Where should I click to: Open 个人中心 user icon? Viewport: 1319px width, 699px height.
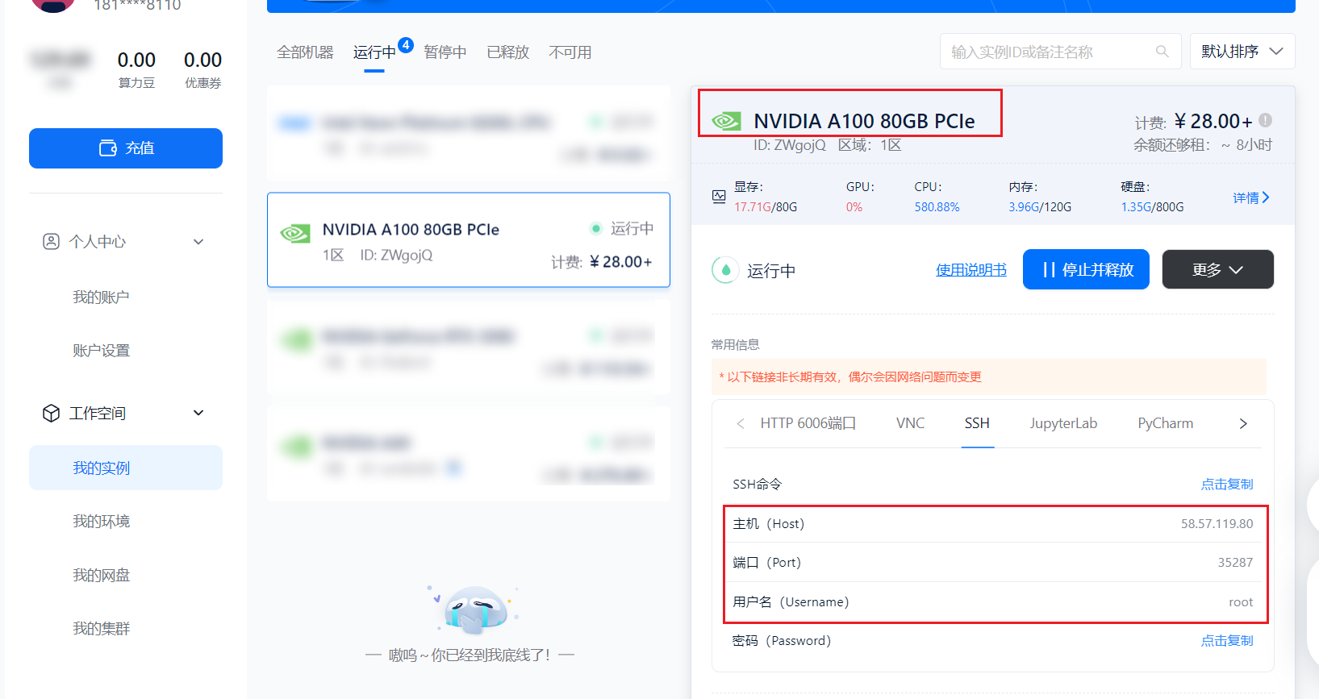(x=51, y=242)
